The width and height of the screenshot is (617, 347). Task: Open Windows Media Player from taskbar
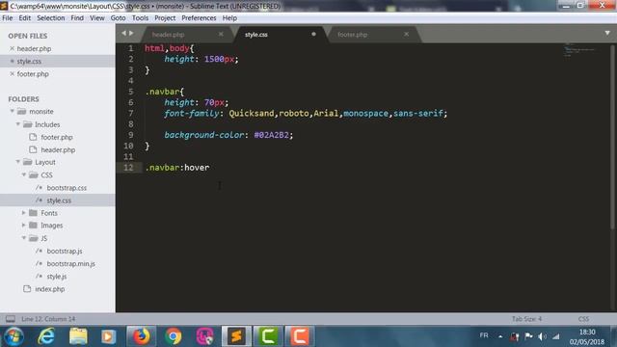tap(108, 336)
